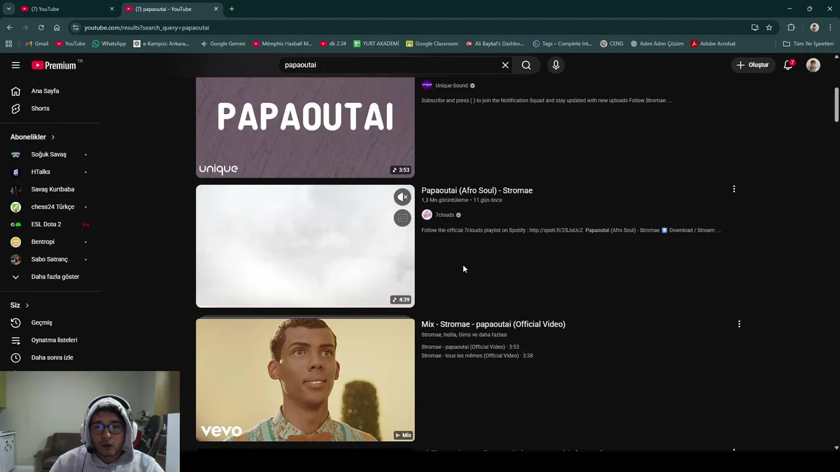Start voice search with microphone

556,65
